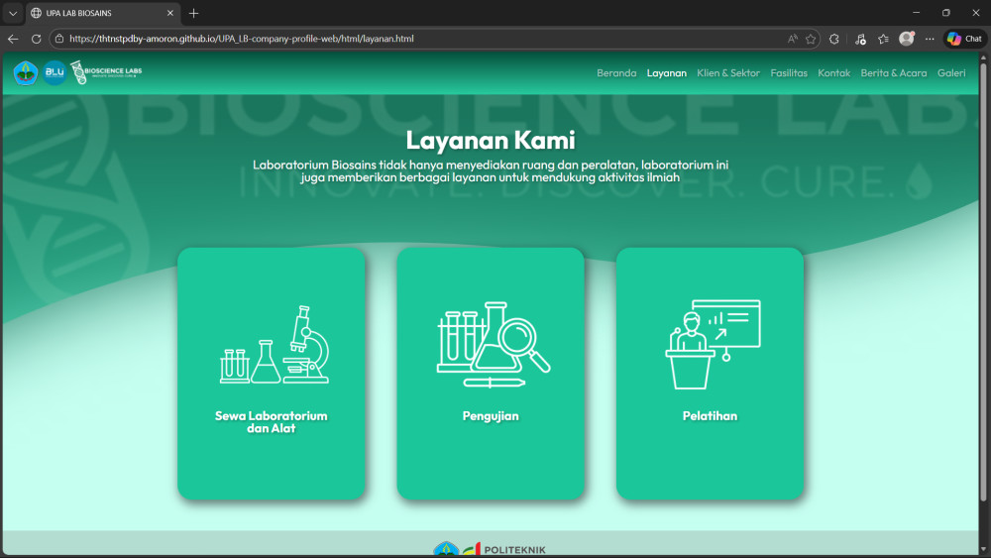The width and height of the screenshot is (991, 558).
Task: Refresh the page with the reload icon
Action: tap(37, 39)
